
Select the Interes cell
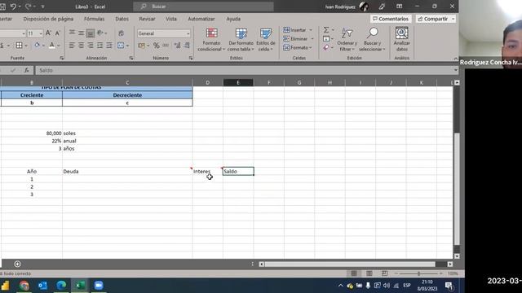pyautogui.click(x=207, y=172)
